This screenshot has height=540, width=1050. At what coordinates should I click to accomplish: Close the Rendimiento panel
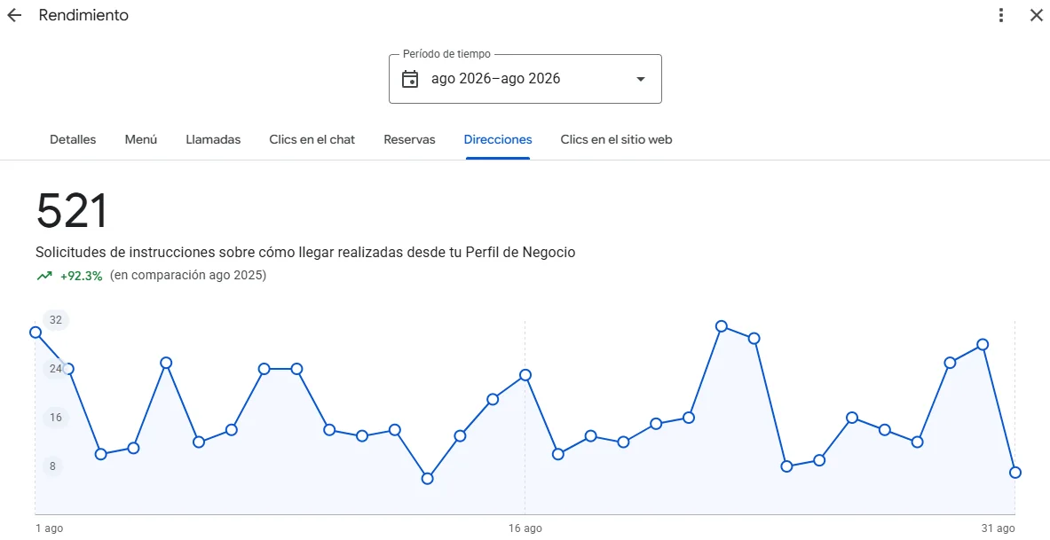point(1036,15)
